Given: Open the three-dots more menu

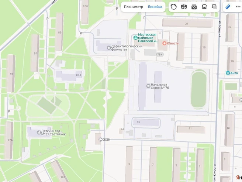Looking at the screenshot, I should pos(238,7).
